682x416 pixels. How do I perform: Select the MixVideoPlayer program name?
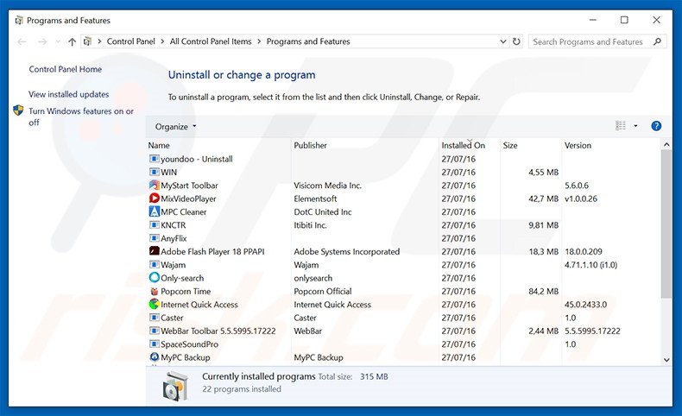tap(188, 199)
